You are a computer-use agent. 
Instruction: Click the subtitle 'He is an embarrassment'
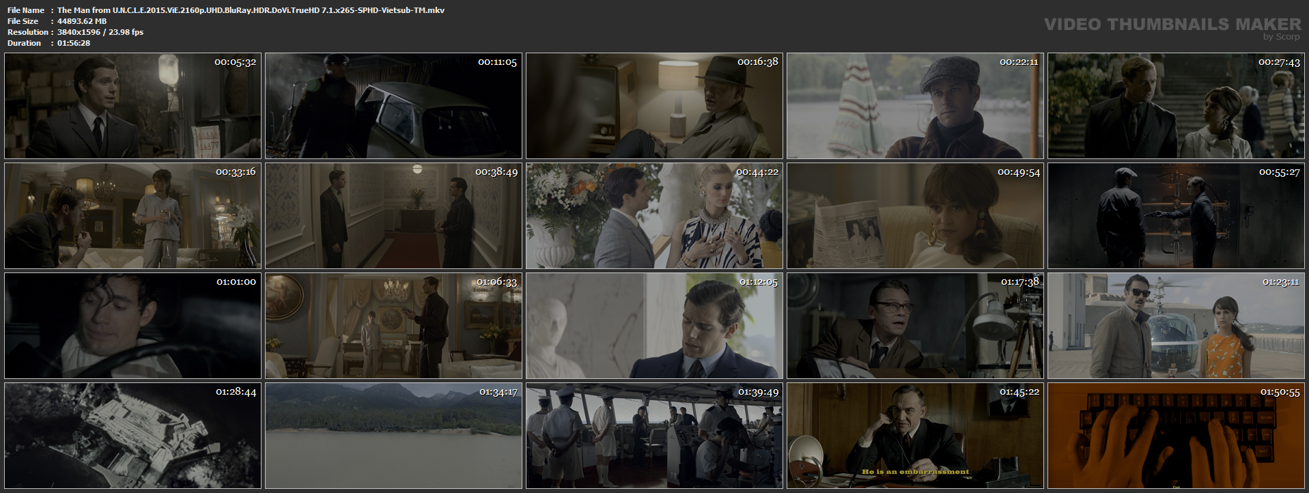tap(915, 472)
